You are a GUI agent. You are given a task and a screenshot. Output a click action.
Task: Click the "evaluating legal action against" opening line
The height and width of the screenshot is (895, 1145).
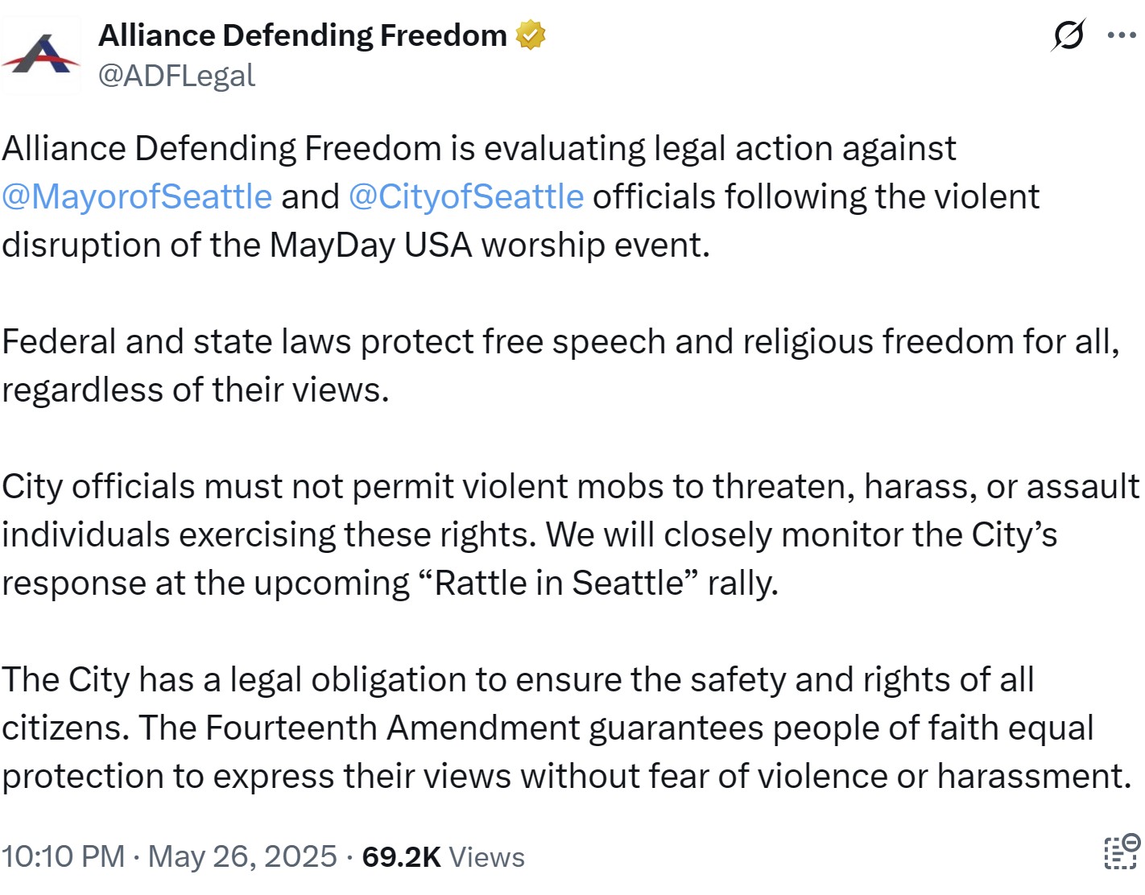click(478, 149)
